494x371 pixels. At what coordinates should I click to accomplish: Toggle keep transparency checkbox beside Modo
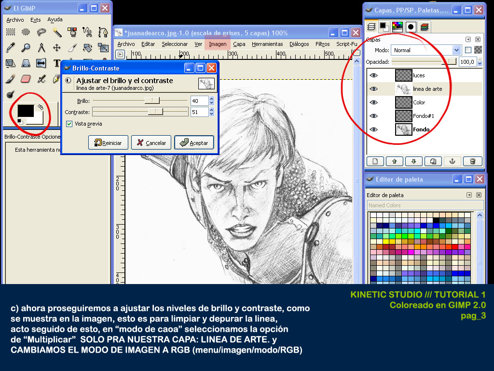point(468,50)
